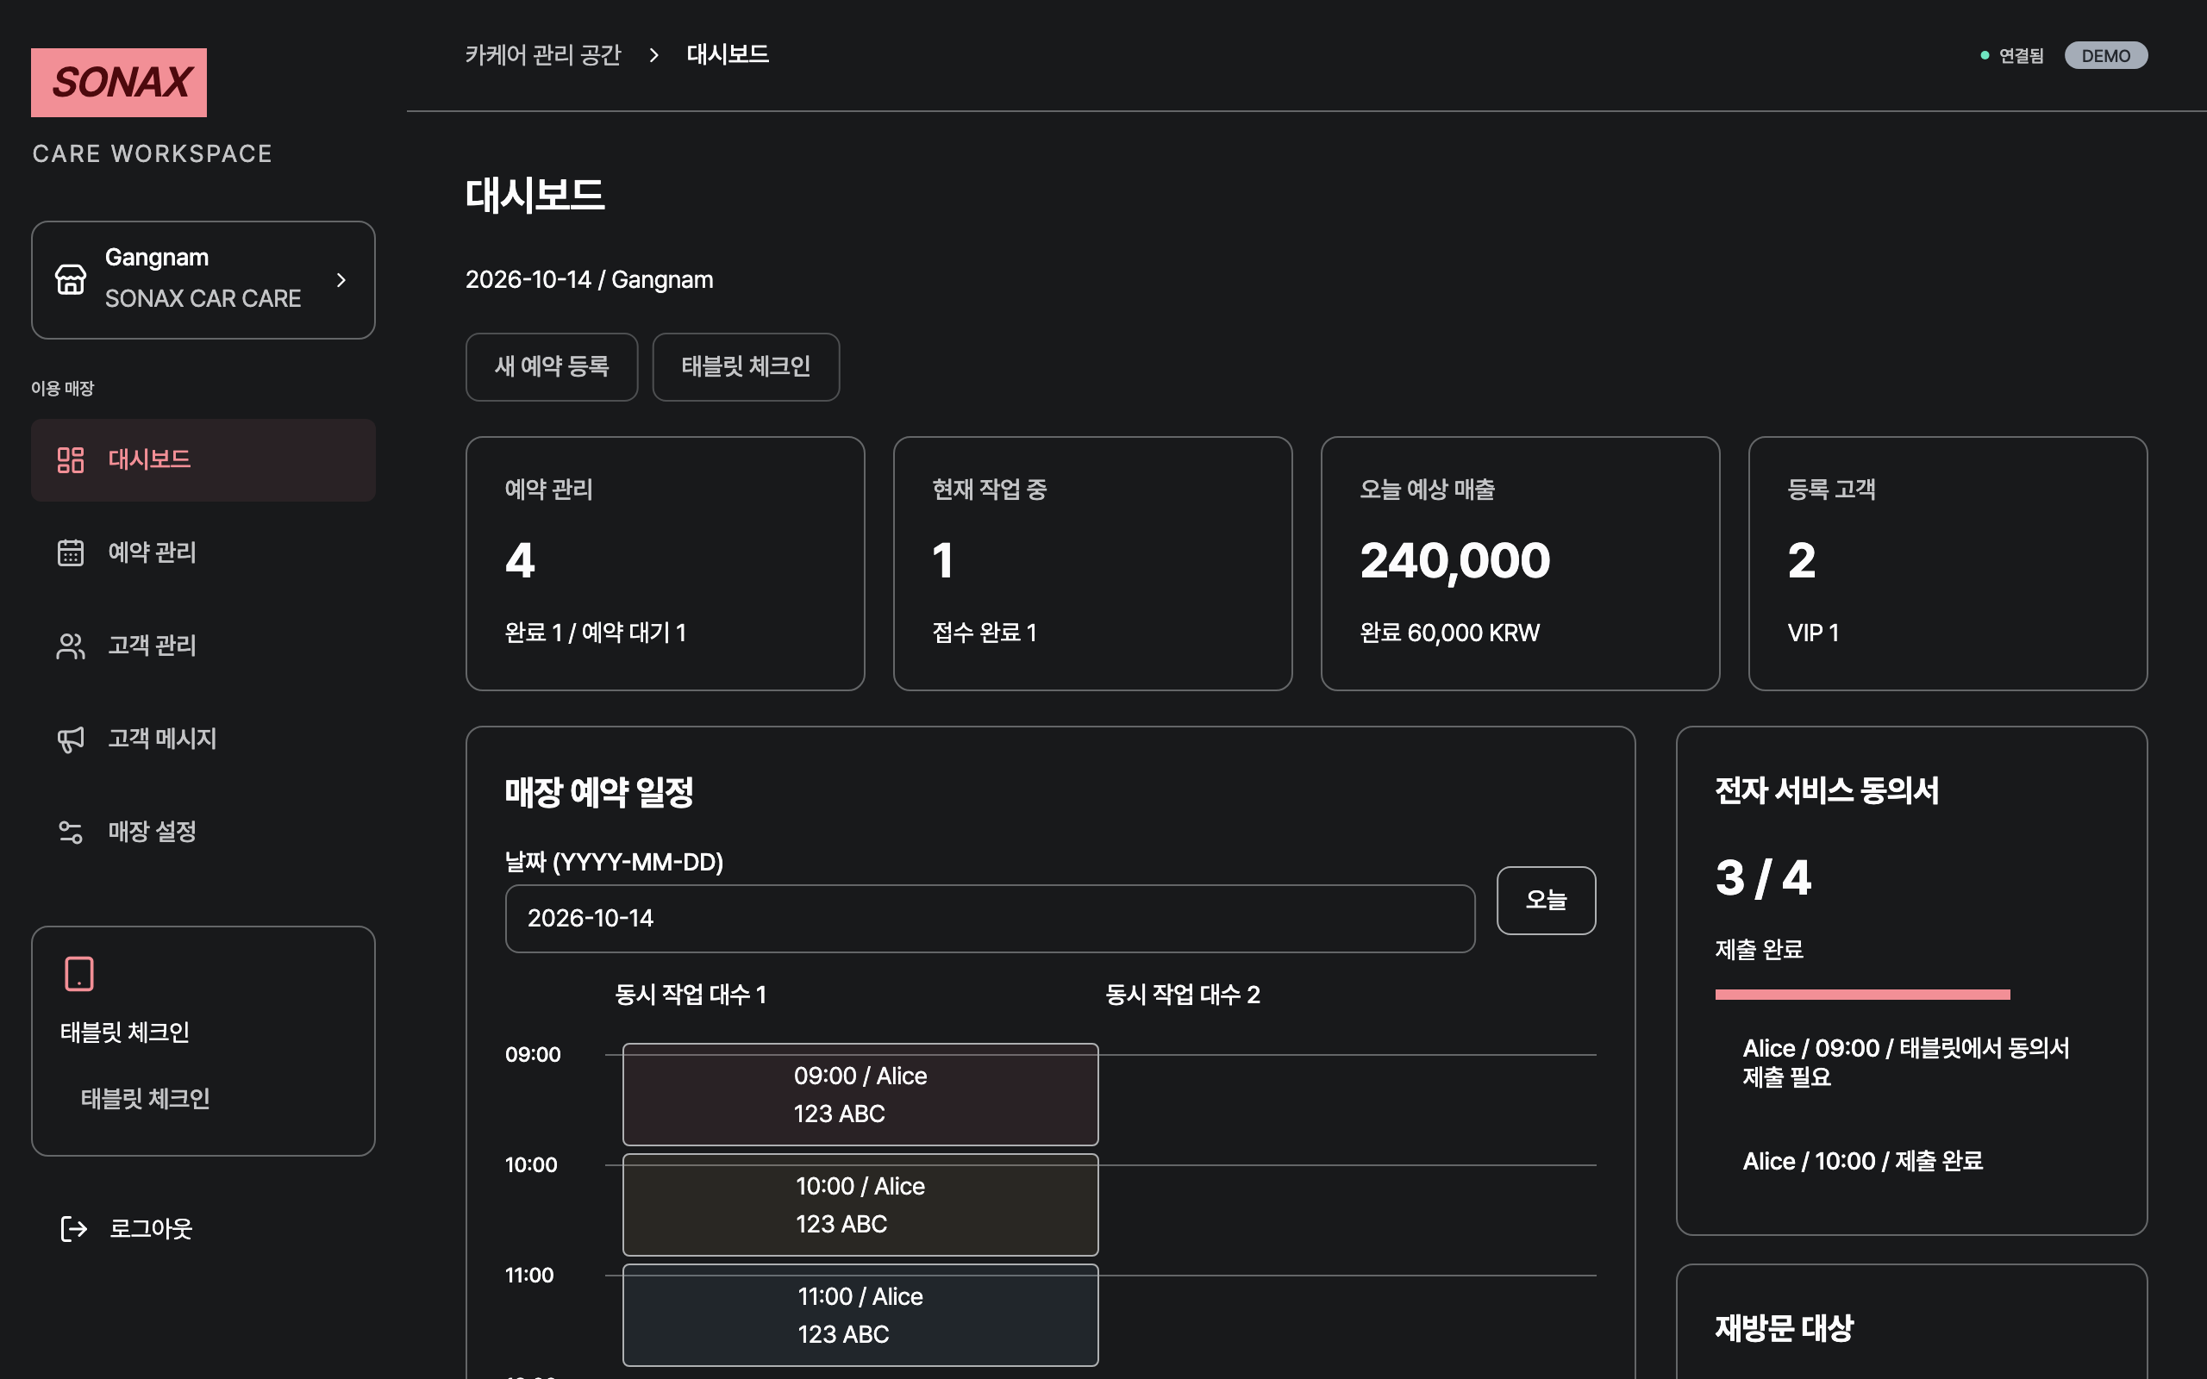Select the 09:00 / Alice reservation block

(861, 1095)
